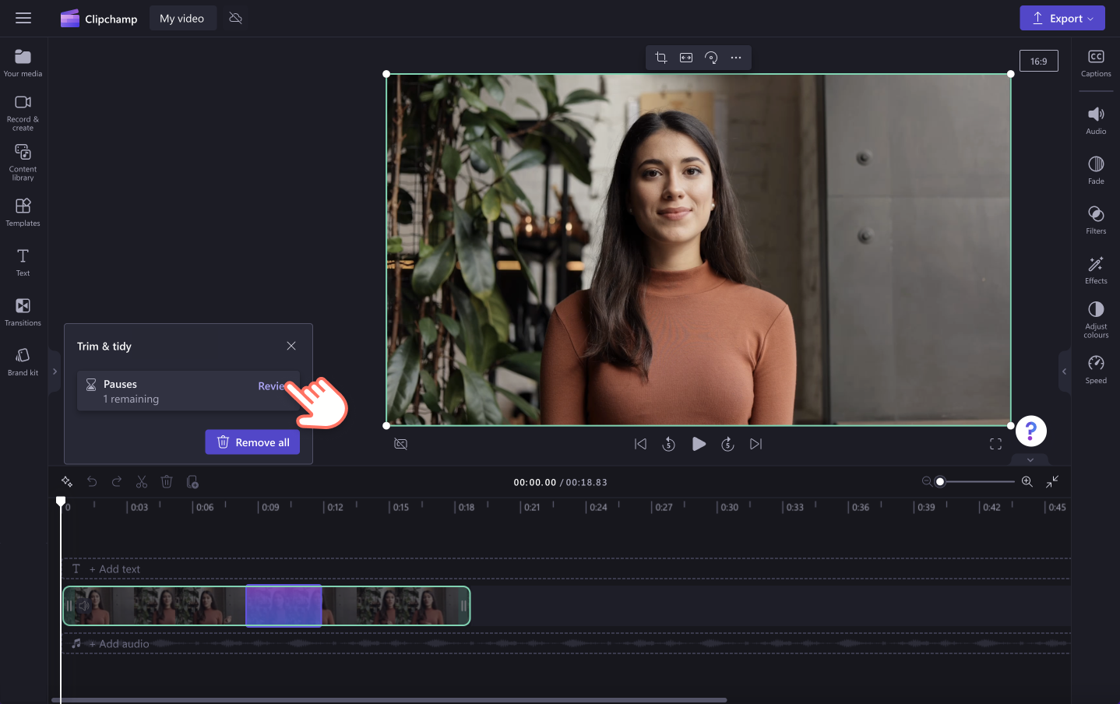1120x704 pixels.
Task: Click the AI sparkle tool in timeline toolbar
Action: 67,482
